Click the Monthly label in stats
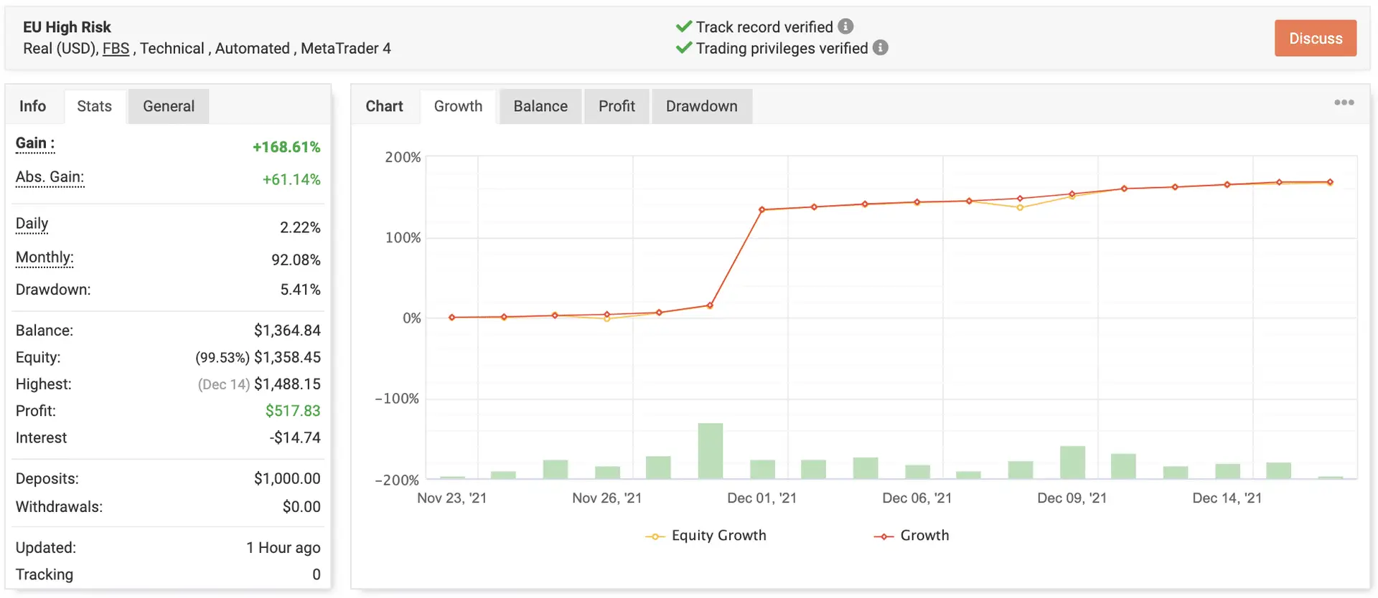The height and width of the screenshot is (598, 1378). tap(44, 257)
